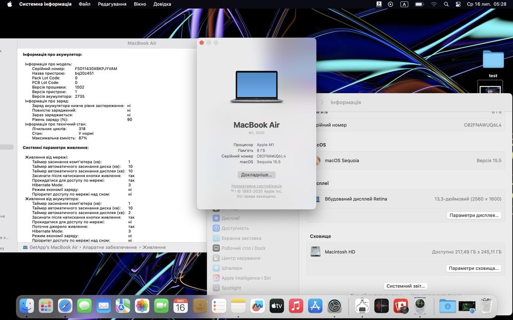This screenshot has width=513, height=320.
Task: Open App Store from the Dock
Action: 315,306
